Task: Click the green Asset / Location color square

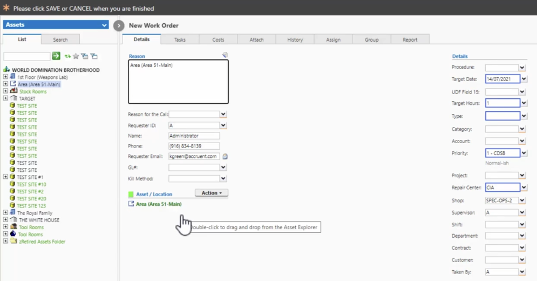Action: tap(131, 195)
